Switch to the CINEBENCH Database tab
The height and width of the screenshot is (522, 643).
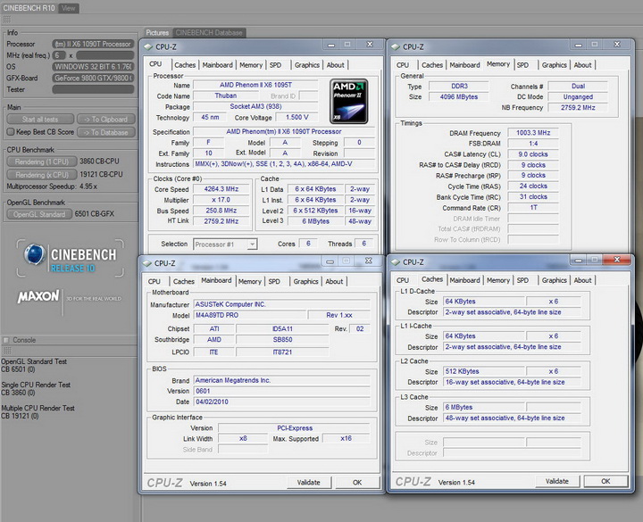point(209,32)
